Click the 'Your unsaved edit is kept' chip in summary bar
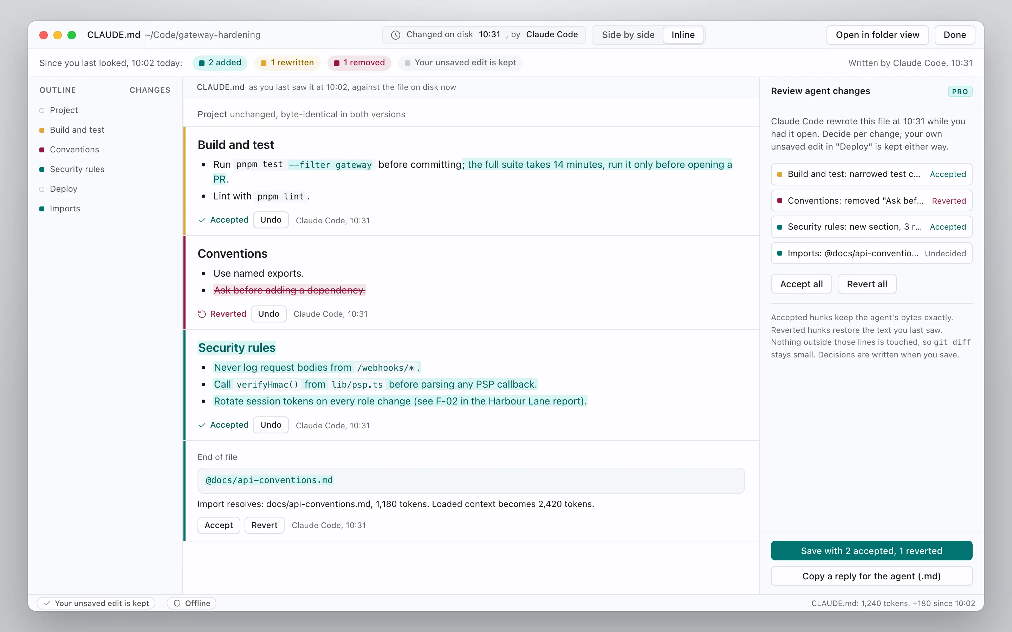Screen dimensions: 1012x632 pos(460,63)
